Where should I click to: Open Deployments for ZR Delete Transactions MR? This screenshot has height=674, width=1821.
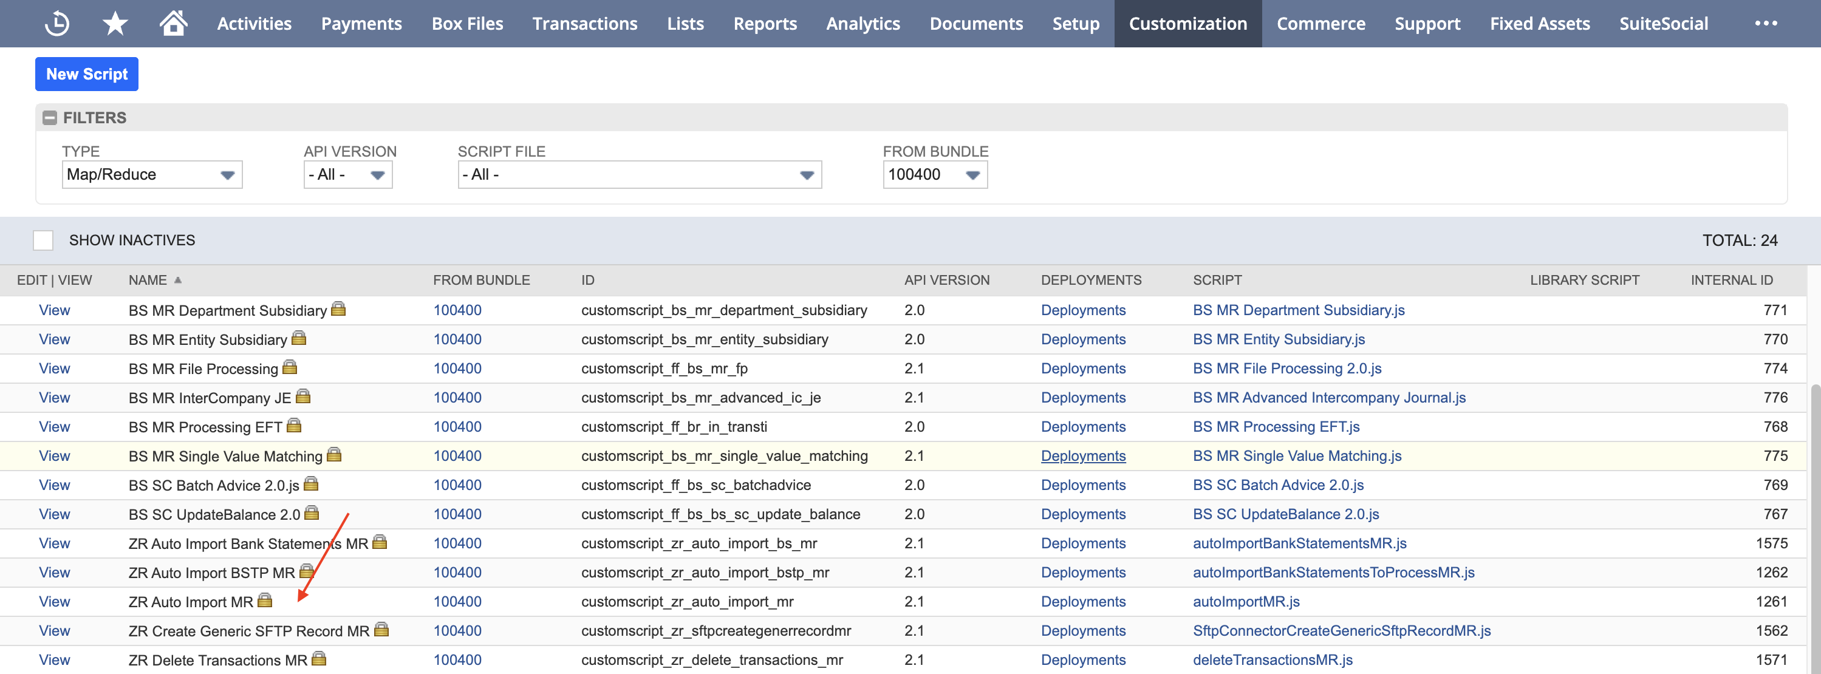click(1083, 659)
